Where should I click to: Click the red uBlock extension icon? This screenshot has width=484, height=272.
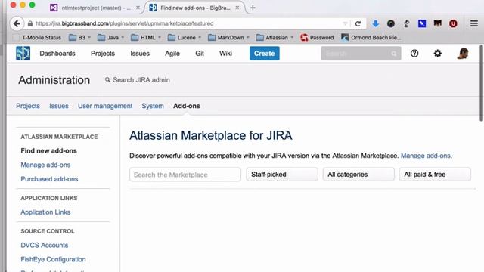(453, 23)
